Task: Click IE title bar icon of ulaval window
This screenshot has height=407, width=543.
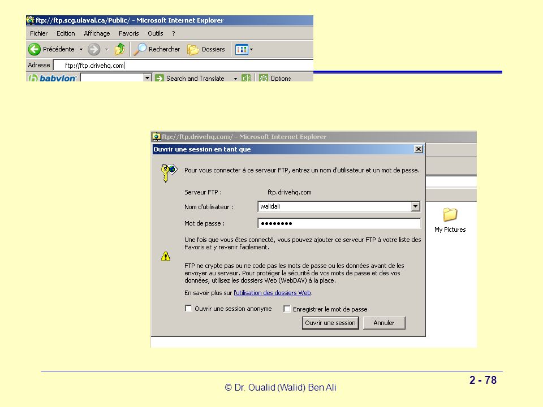Action: (x=31, y=20)
